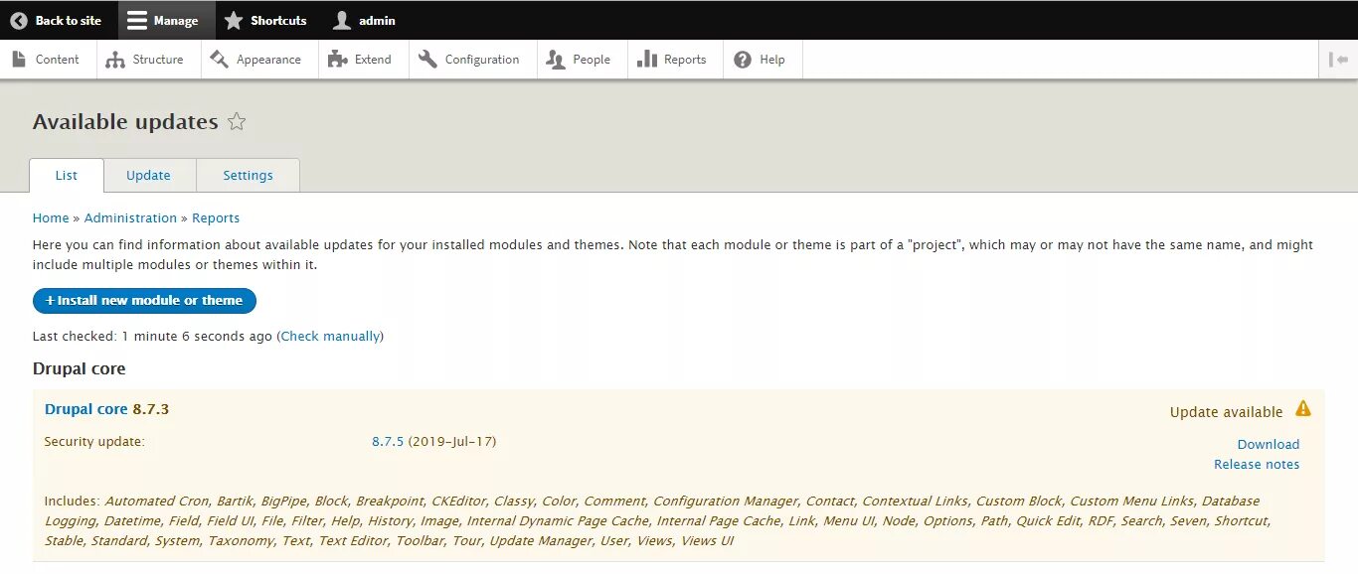Open the People menu label
This screenshot has width=1358, height=574.
coord(592,60)
